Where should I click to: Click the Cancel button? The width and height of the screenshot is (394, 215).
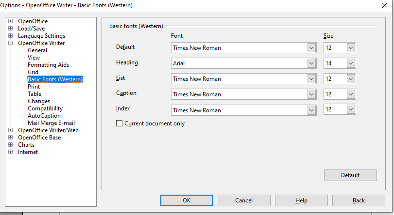244,200
